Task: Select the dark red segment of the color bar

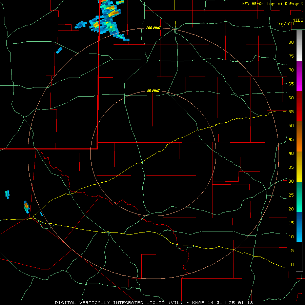Action: click(x=299, y=106)
